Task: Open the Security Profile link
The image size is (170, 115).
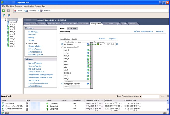Action: (34, 80)
